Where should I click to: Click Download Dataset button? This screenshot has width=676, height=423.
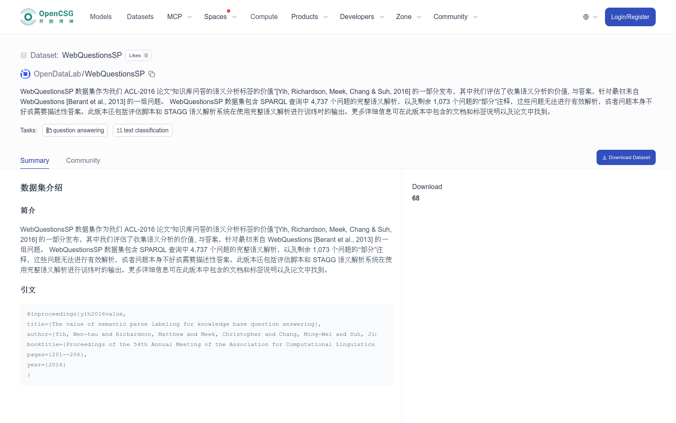pos(626,157)
